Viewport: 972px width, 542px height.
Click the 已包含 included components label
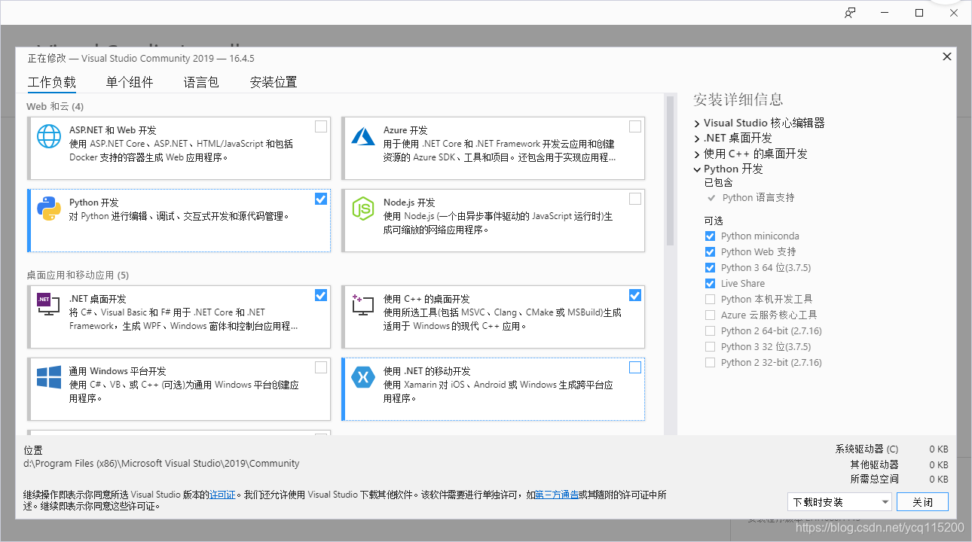pos(718,182)
